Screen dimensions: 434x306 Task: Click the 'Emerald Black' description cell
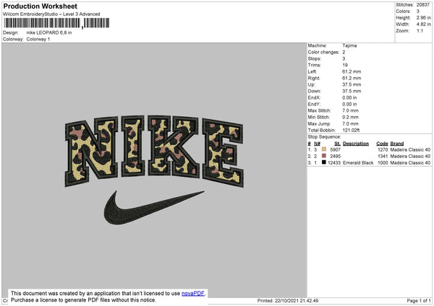point(358,163)
